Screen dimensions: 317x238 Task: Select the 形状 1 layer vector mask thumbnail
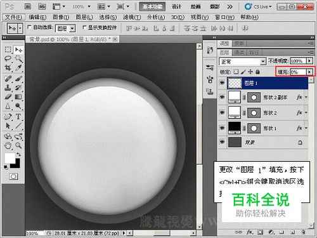coord(254,128)
